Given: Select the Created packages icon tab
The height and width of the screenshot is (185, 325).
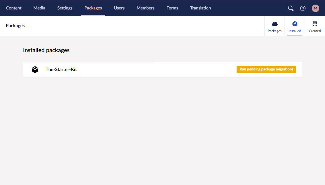Looking at the screenshot, I should point(315,26).
